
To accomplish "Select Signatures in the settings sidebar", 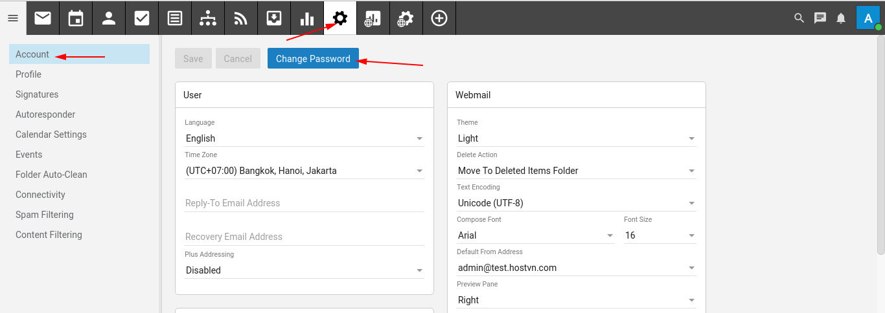I will (x=37, y=94).
